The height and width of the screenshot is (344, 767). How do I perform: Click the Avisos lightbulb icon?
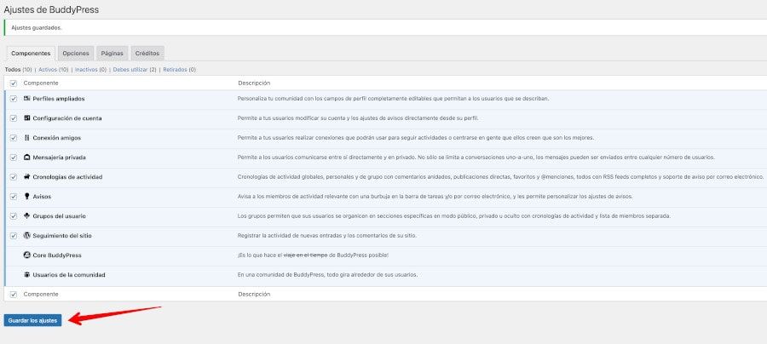tap(27, 196)
